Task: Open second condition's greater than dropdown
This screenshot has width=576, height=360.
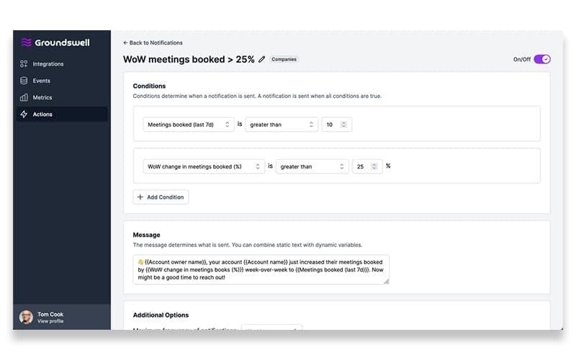Action: (312, 166)
